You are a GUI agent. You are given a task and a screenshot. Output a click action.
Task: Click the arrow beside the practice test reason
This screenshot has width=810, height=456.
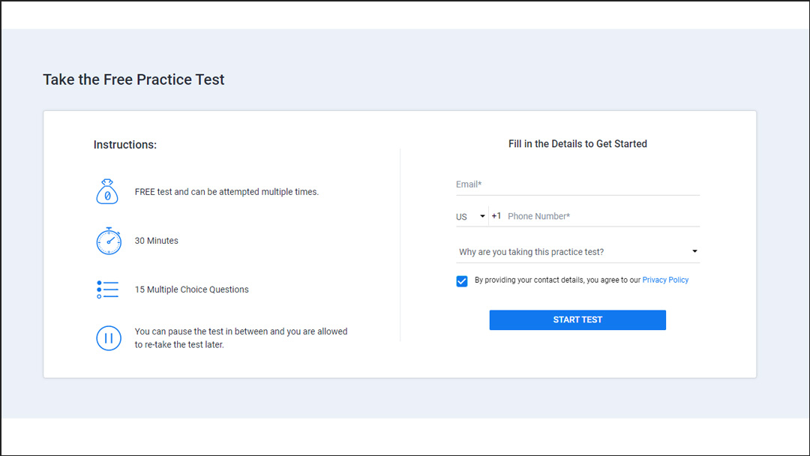pyautogui.click(x=694, y=252)
